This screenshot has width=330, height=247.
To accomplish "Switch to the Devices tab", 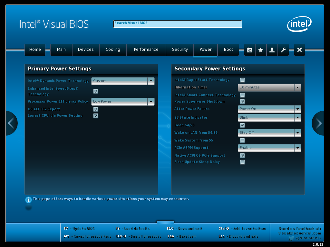I will pos(86,50).
